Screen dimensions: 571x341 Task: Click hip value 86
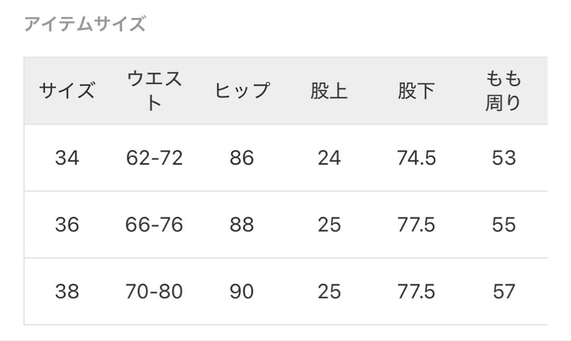(x=242, y=158)
